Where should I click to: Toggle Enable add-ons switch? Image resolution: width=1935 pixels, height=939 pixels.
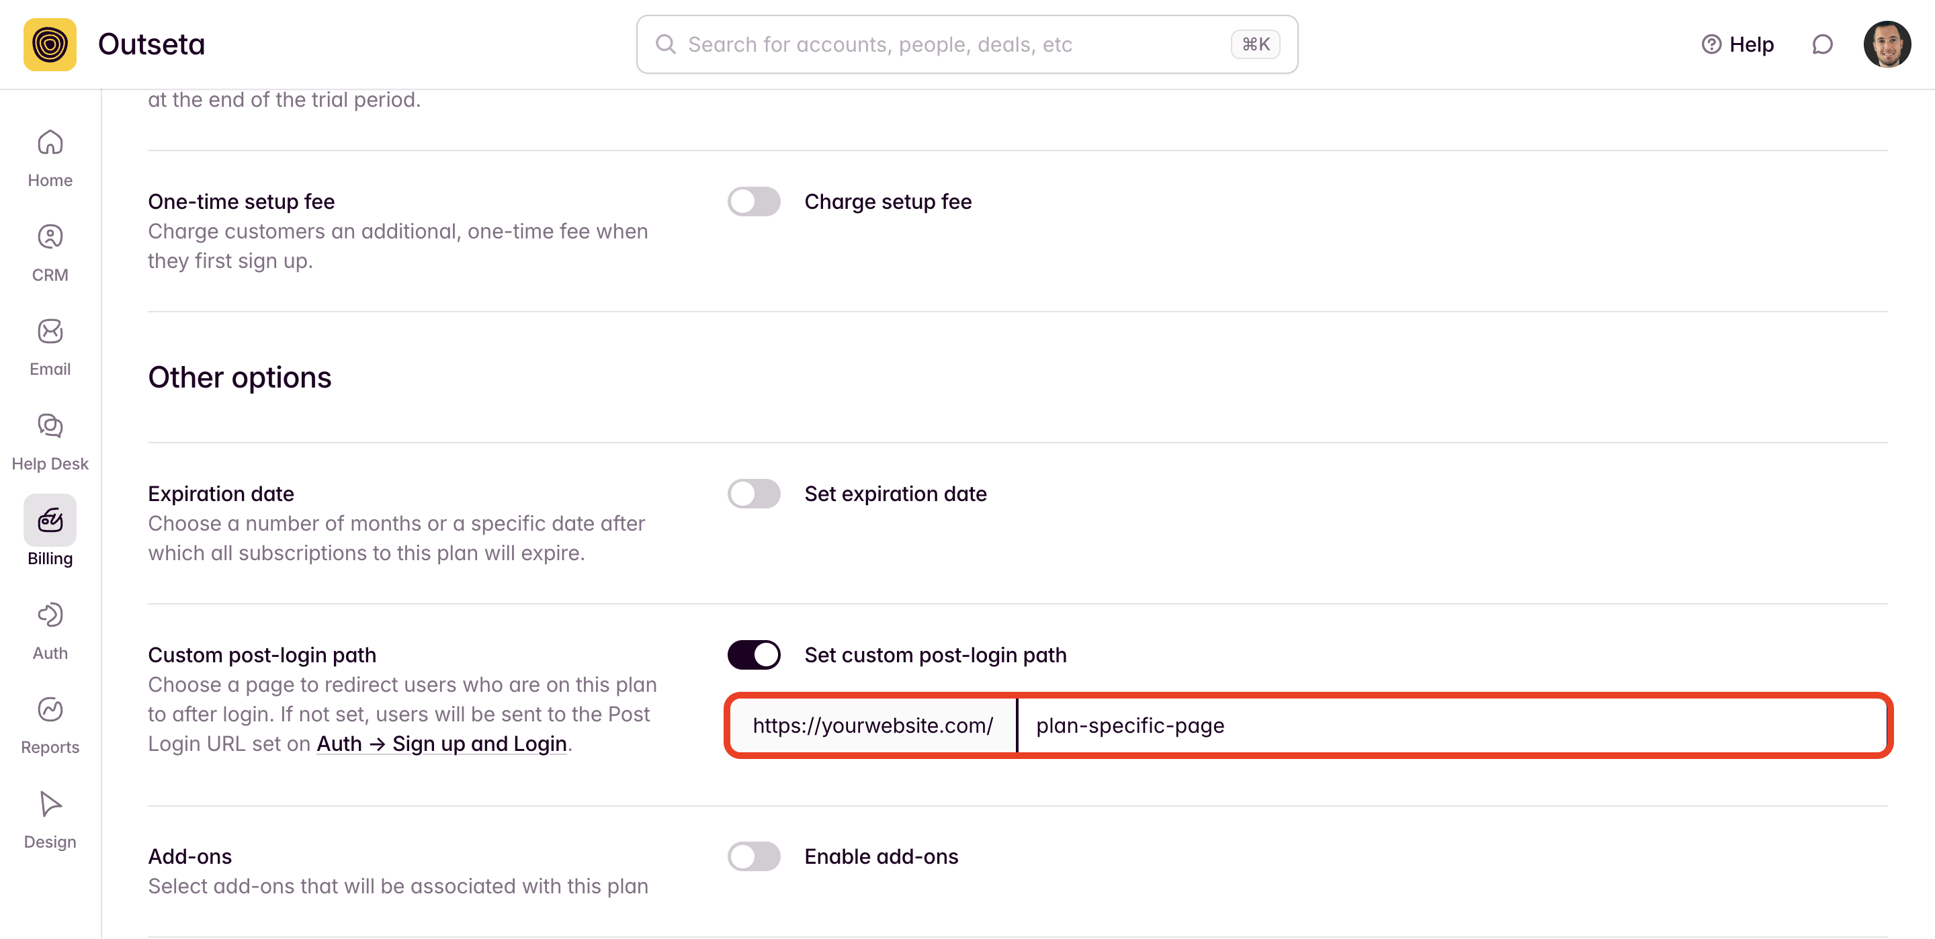click(x=753, y=856)
